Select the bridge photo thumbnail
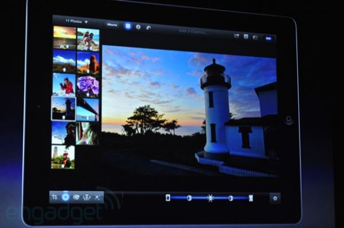Image resolution: width=344 pixels, height=228 pixels. tap(88, 109)
